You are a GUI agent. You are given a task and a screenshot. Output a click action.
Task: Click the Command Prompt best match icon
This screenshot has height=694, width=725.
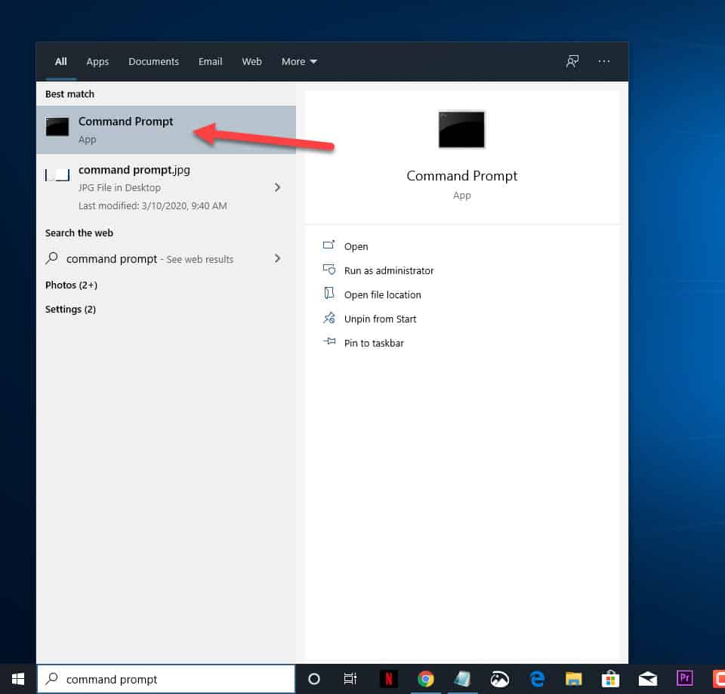pos(57,126)
